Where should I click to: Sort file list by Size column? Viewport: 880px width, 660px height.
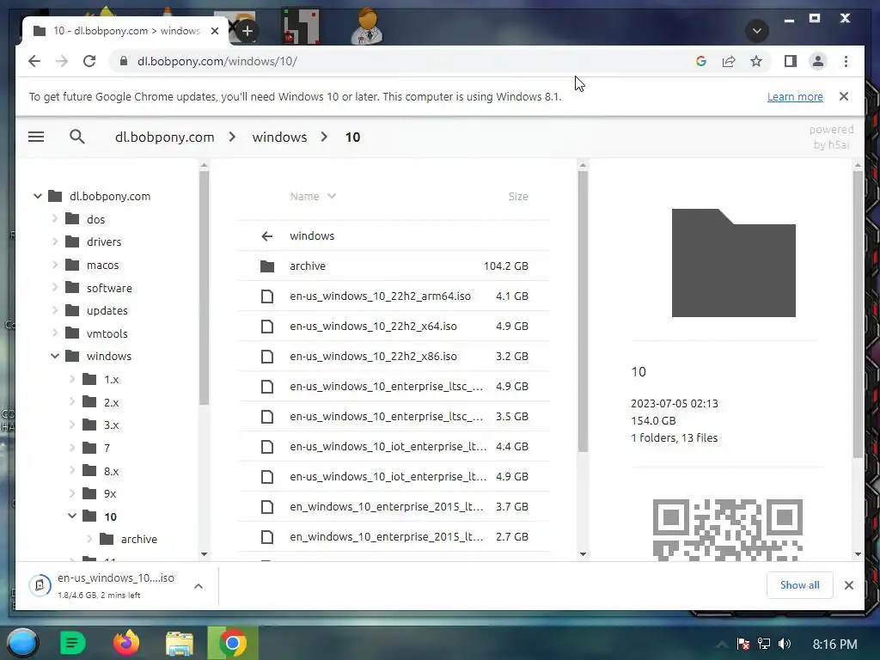[518, 197]
